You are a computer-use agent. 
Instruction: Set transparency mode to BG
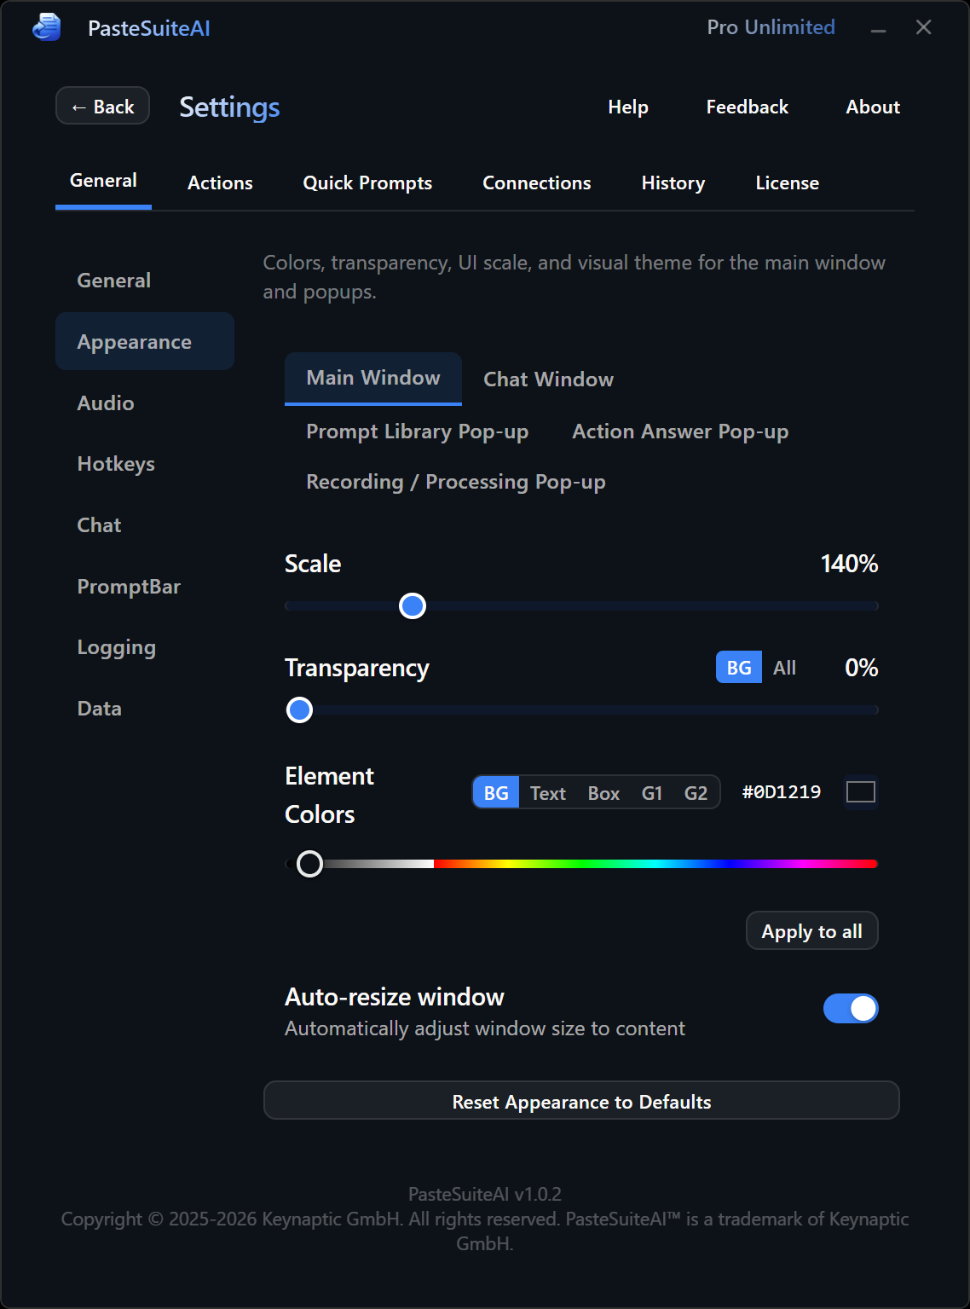point(739,668)
